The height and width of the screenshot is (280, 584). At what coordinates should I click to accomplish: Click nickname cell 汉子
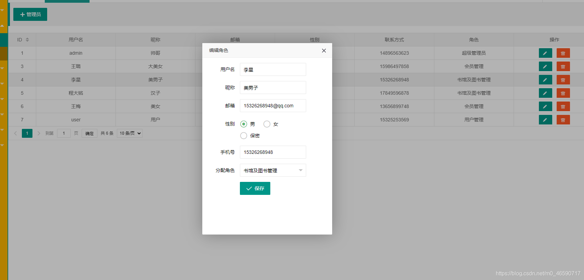(155, 93)
